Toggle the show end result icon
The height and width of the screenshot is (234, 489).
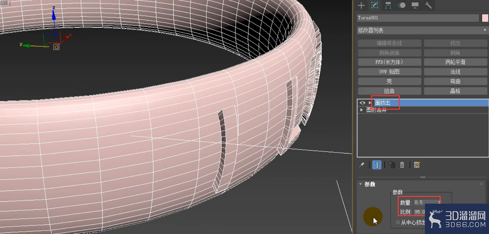[377, 165]
